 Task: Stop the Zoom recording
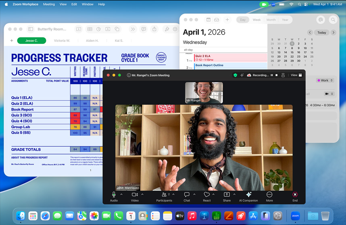pos(276,75)
